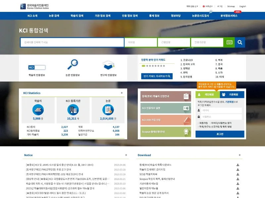Open 학술지 인용정보 KCI icon
The height and width of the screenshot is (198, 265).
coord(37,68)
